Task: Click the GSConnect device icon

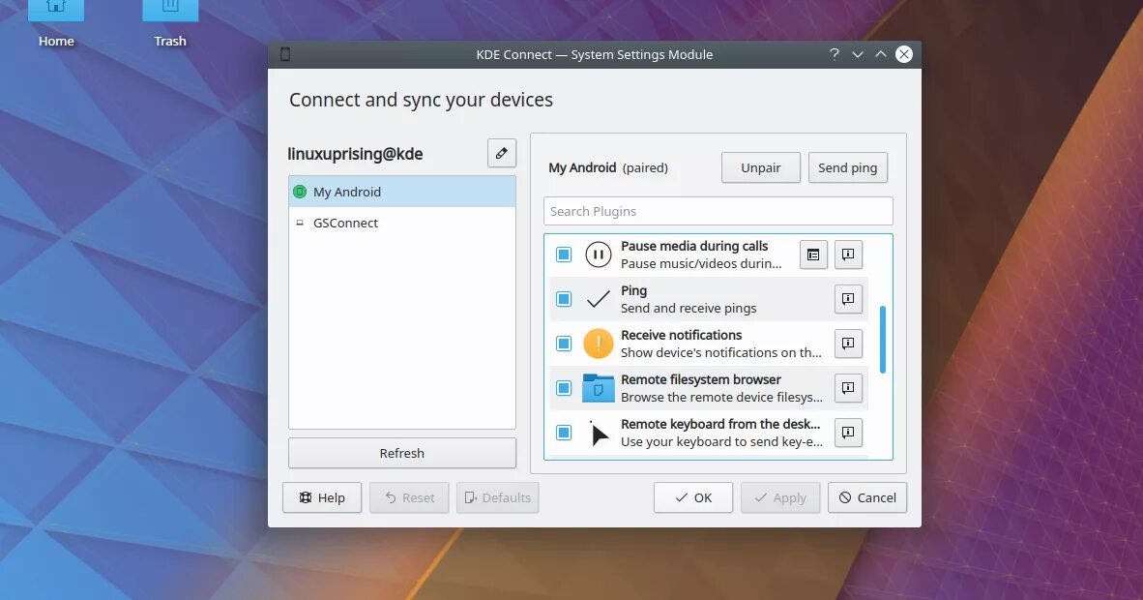Action: pos(300,224)
